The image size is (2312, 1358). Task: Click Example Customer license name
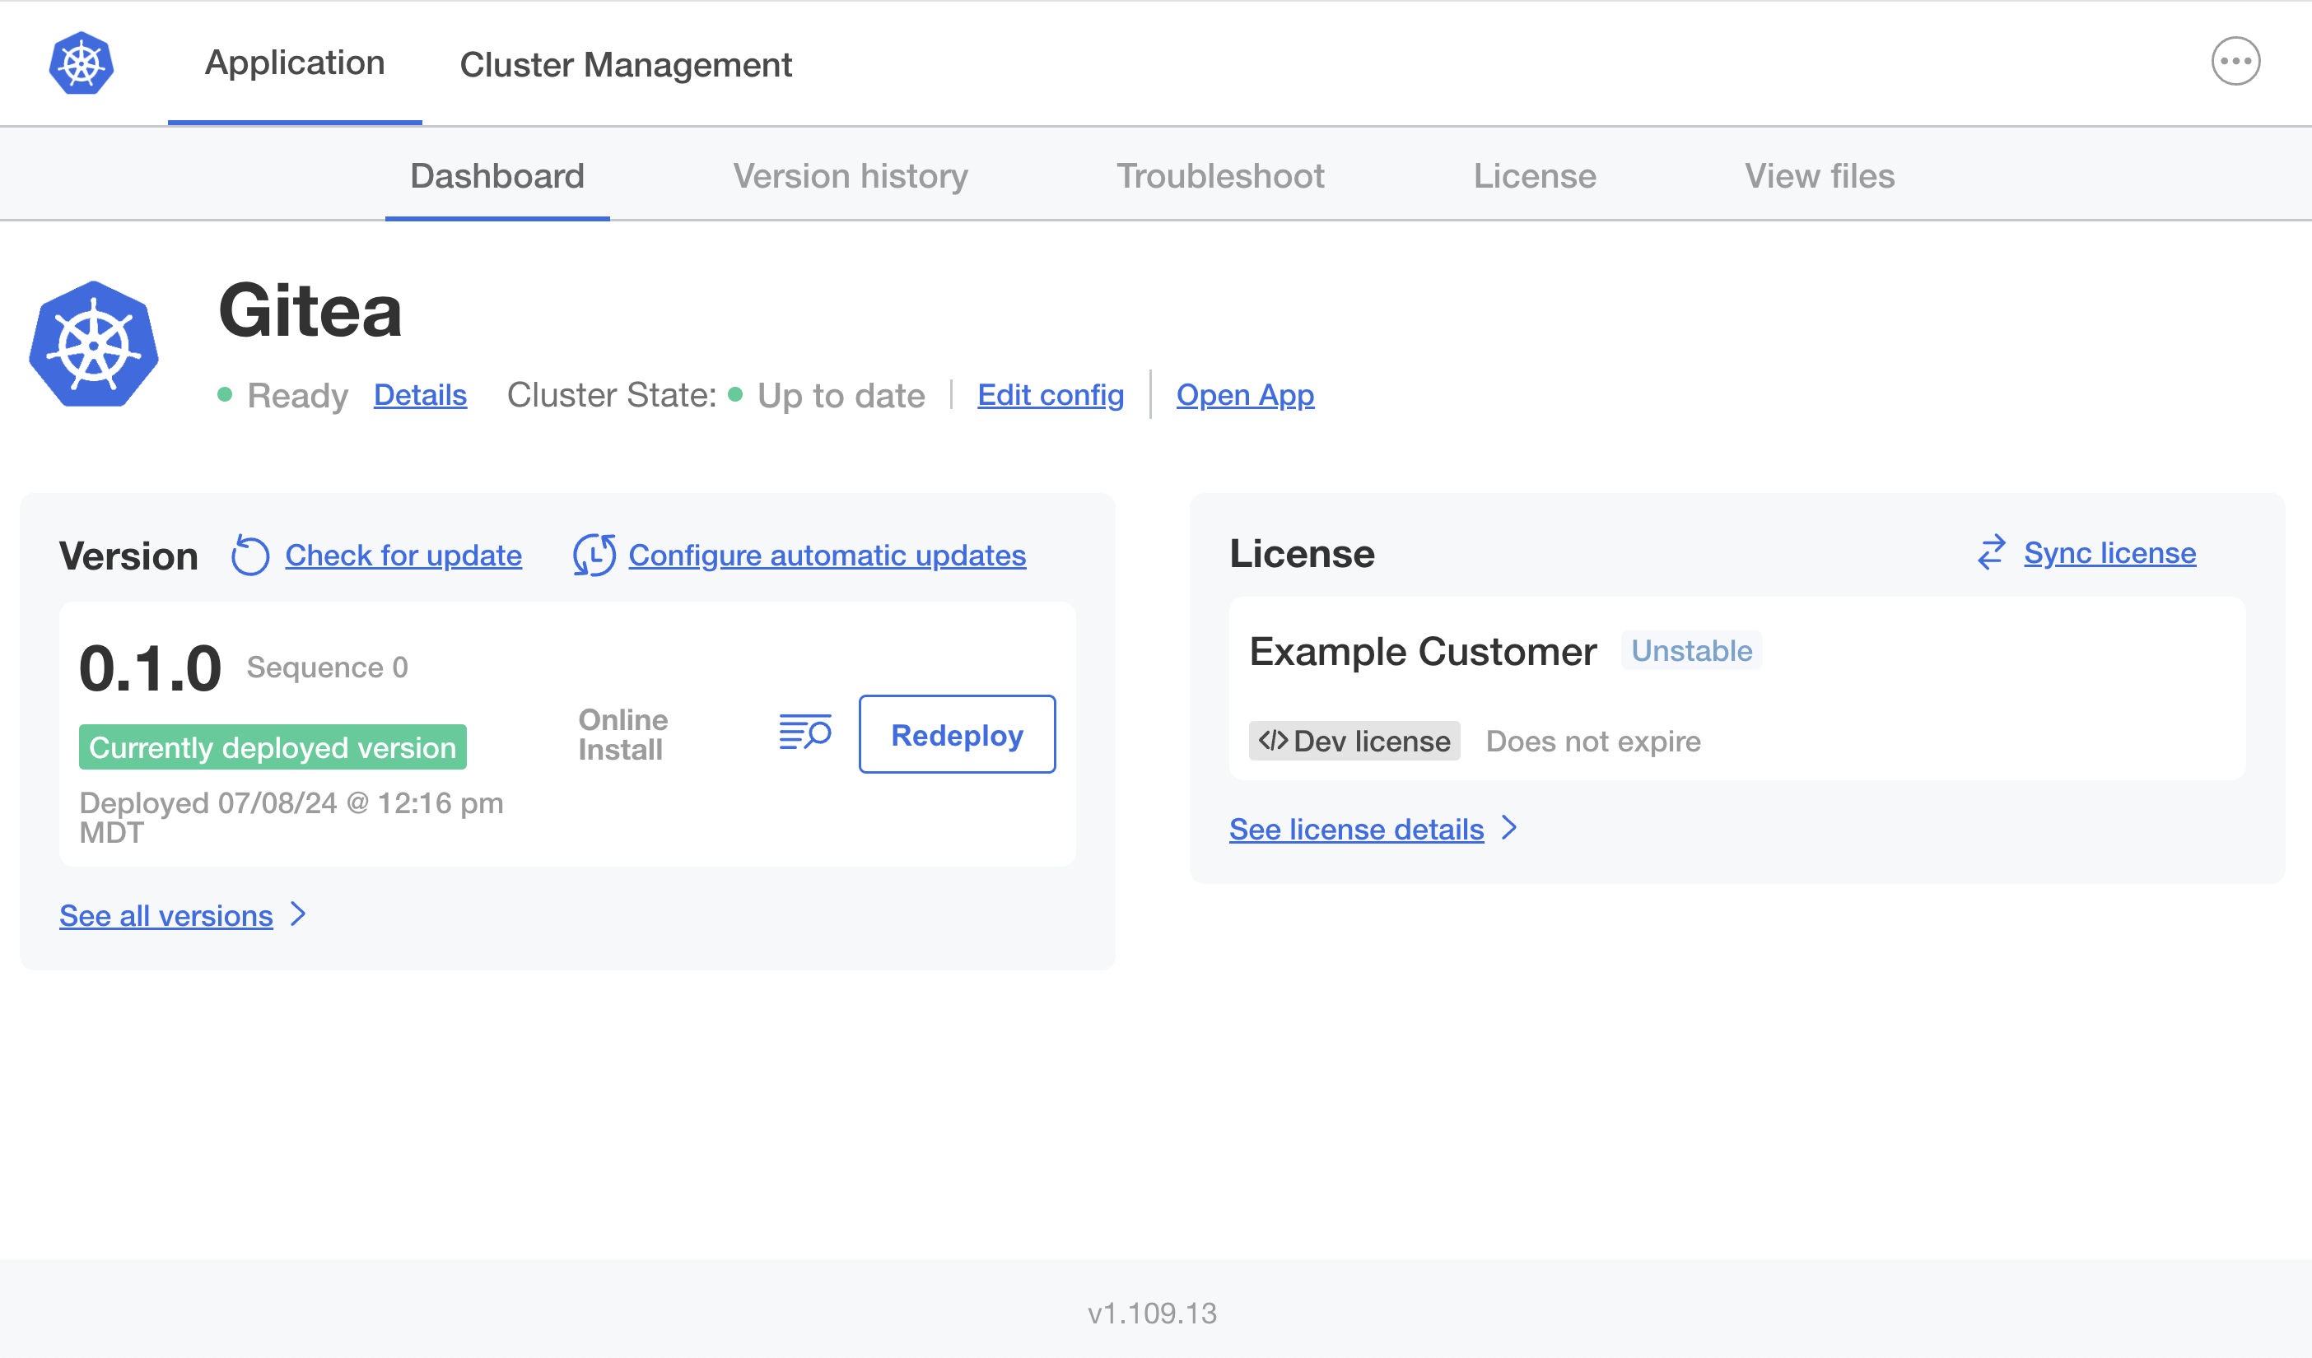coord(1423,651)
